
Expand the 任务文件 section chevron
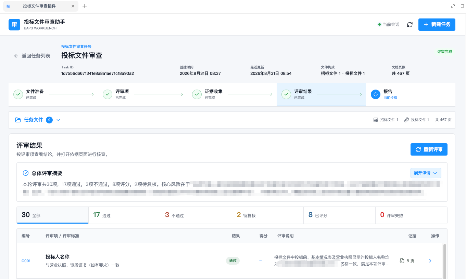point(58,120)
